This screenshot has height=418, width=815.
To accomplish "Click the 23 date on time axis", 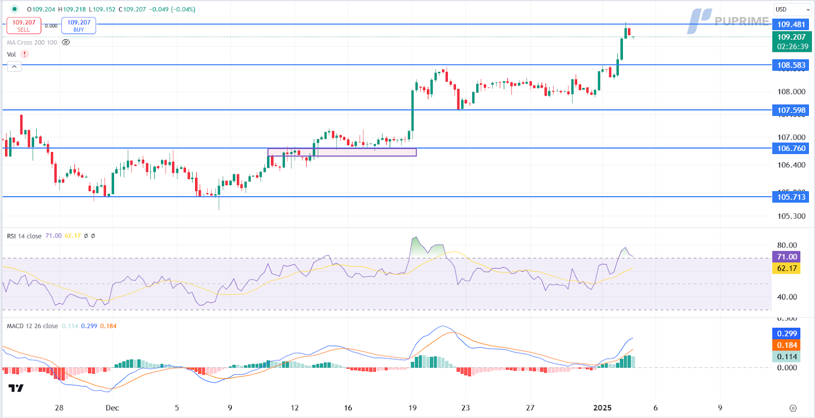I will click(466, 408).
